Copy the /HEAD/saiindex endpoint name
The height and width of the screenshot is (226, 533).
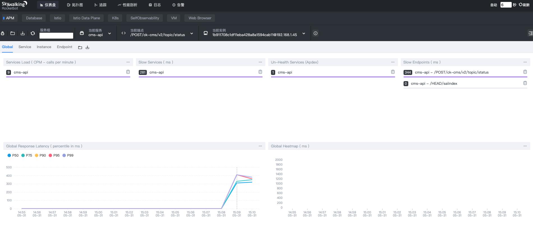click(525, 83)
